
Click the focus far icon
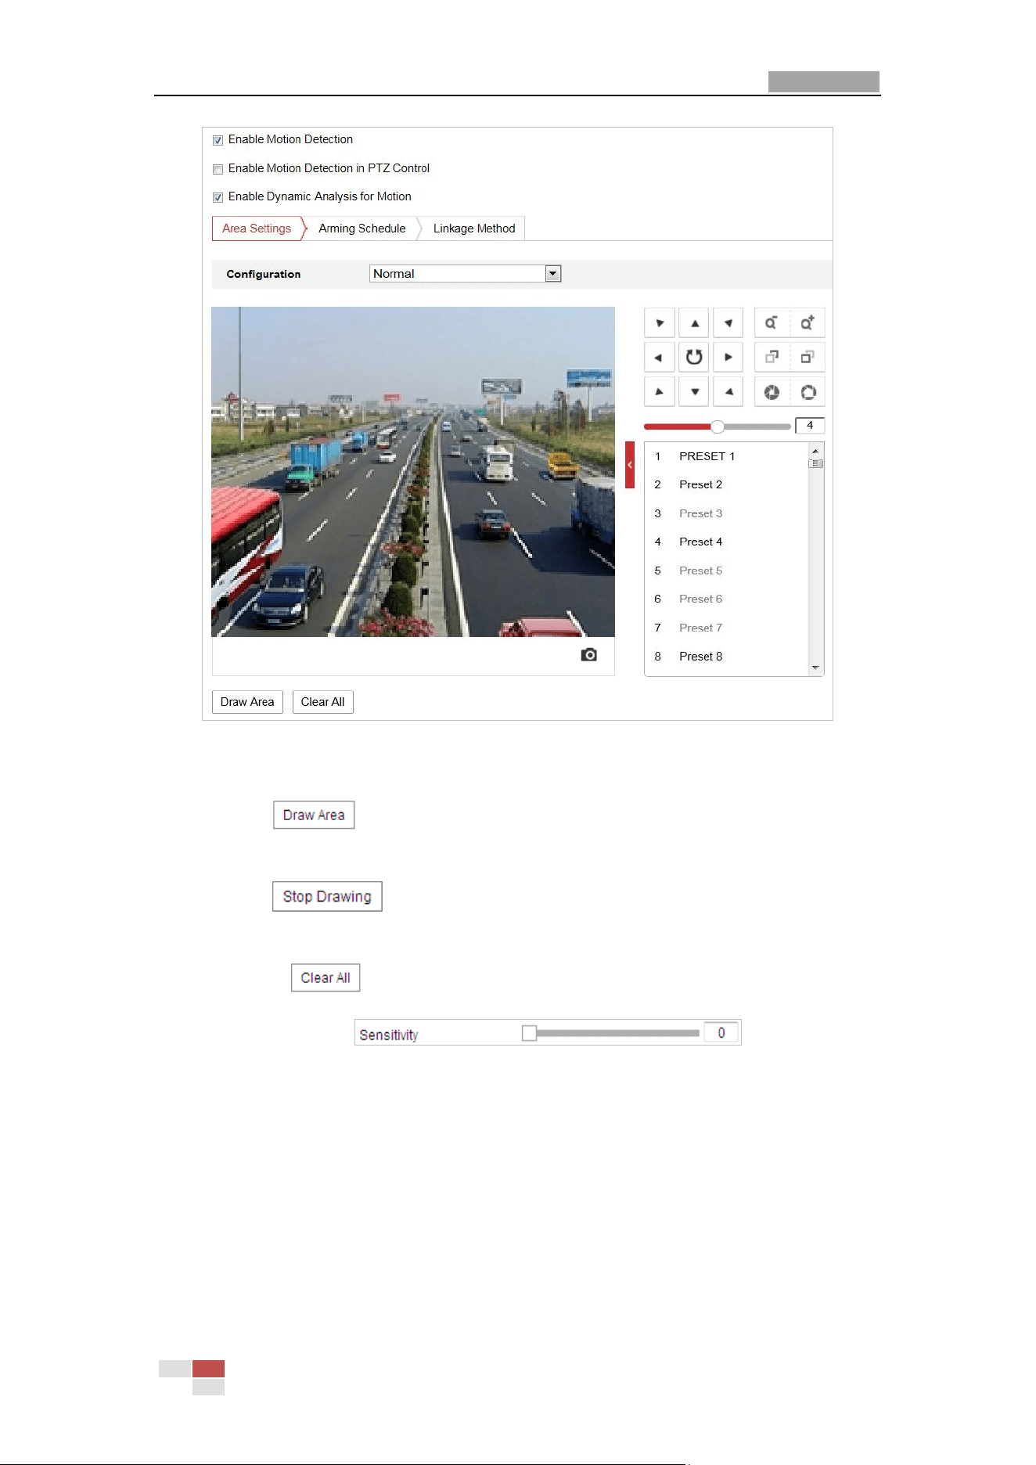coord(808,358)
